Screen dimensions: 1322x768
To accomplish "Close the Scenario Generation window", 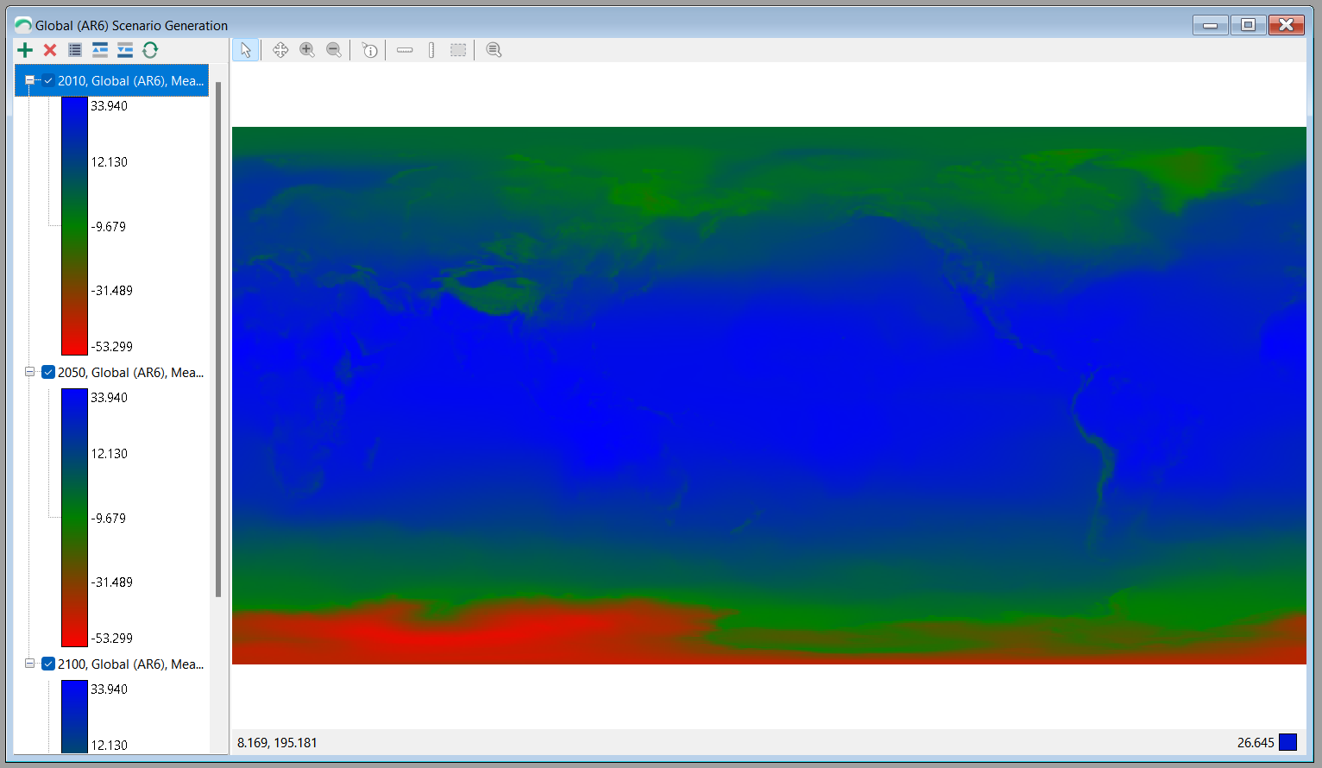I will (x=1286, y=25).
